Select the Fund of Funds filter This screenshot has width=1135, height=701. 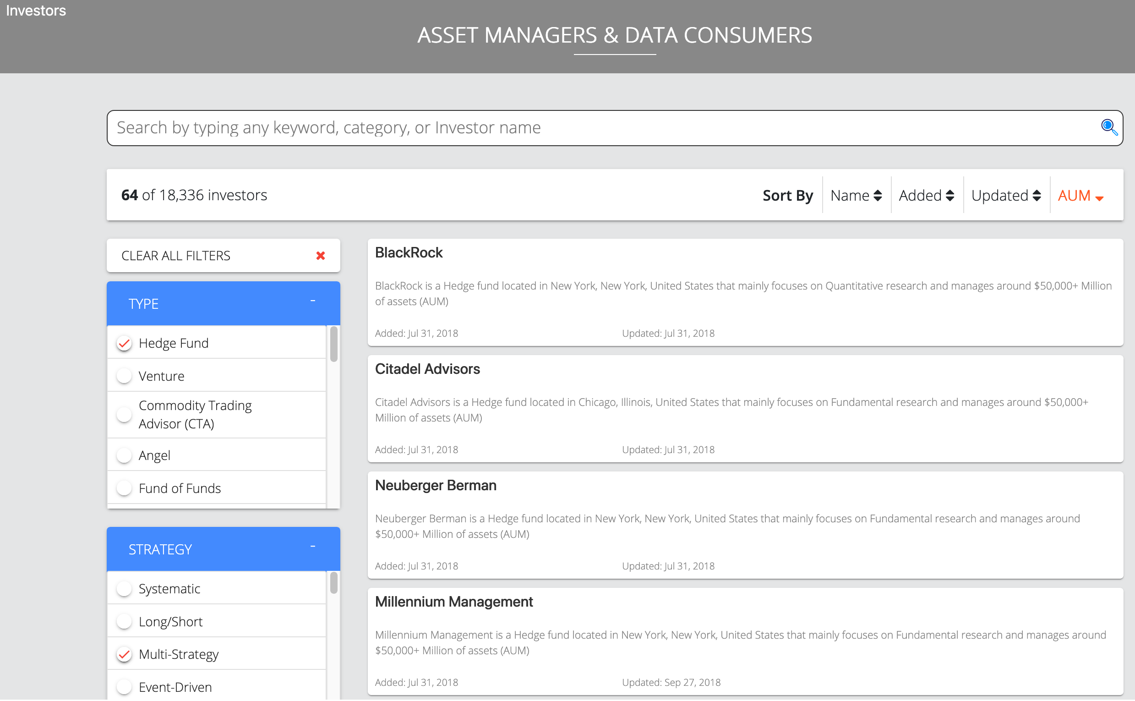point(124,488)
